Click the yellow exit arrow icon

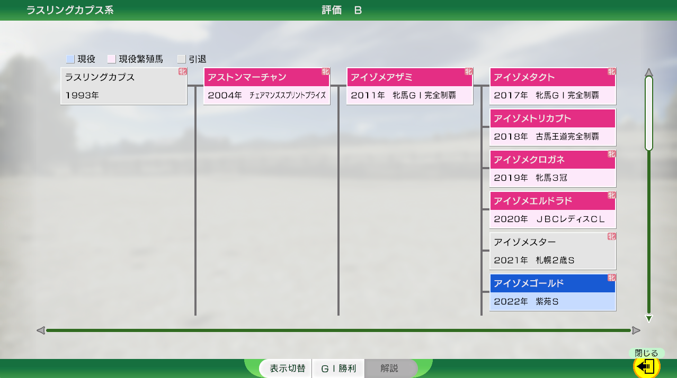coord(646,366)
